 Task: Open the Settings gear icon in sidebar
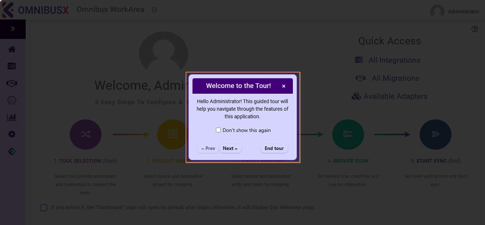click(12, 134)
